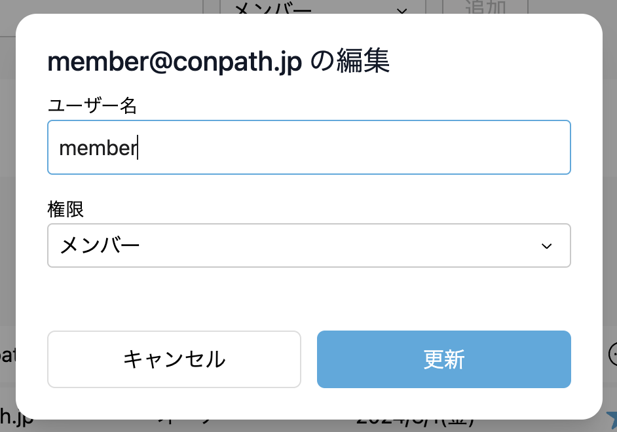Click the dialog title member@conpath.jp の編集
Image resolution: width=617 pixels, height=432 pixels.
tap(219, 63)
